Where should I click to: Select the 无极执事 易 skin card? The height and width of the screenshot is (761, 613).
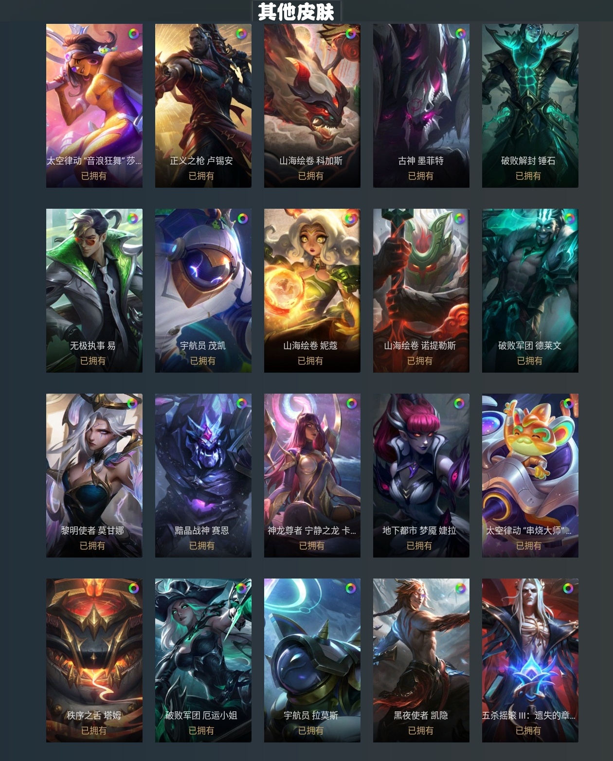94,290
